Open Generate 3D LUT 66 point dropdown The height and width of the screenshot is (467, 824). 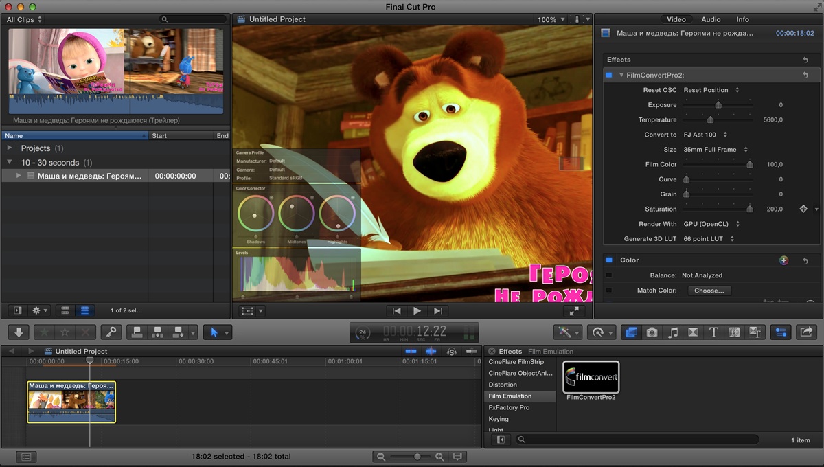709,239
